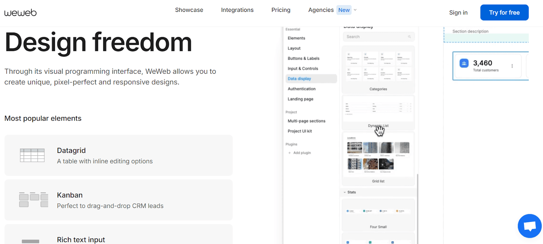Select Layout in the editor sidebar
The height and width of the screenshot is (244, 543).
(x=294, y=48)
